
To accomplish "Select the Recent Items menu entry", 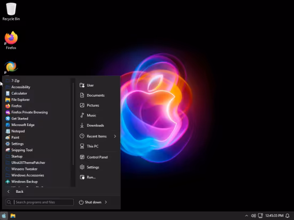I will point(98,136).
